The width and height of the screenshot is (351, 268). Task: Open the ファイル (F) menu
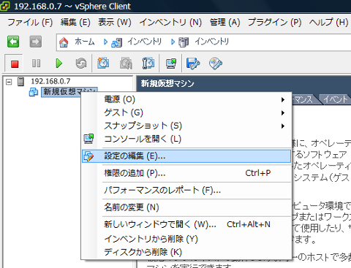point(30,23)
